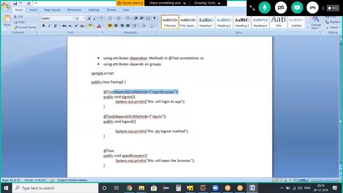
Task: Open Microsoft Store from the taskbar
Action: (154, 188)
